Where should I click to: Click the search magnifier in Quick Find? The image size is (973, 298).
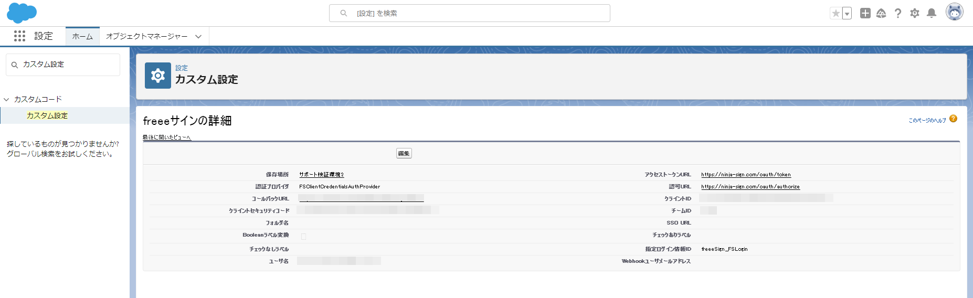click(15, 65)
